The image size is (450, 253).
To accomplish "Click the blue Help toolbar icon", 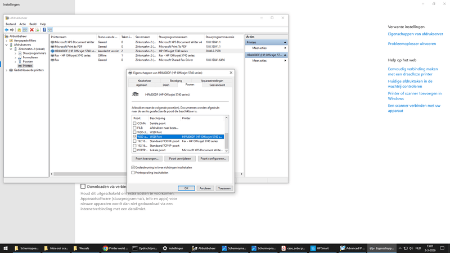I will (44, 30).
